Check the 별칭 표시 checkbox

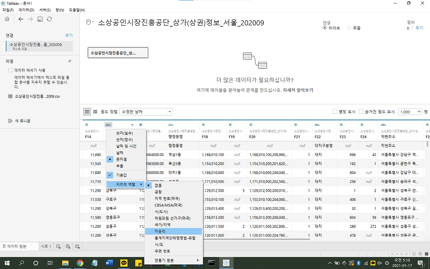tap(335, 112)
